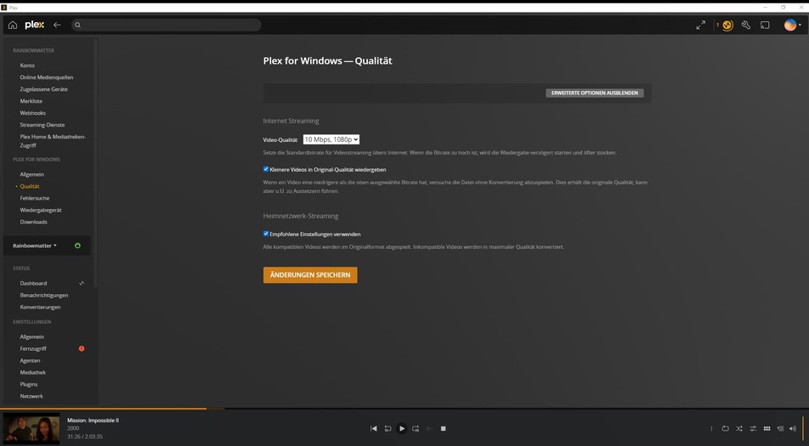Screen dimensions: 809x446
Task: Open Merkliste in sidebar
Action: [31, 101]
